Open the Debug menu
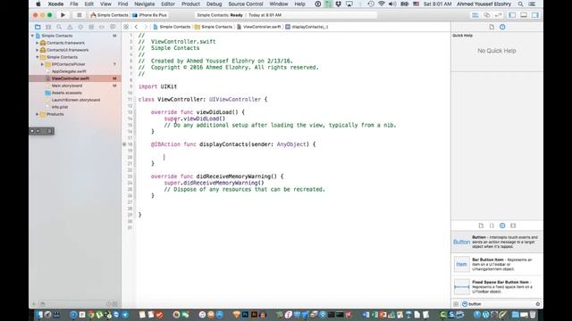 tap(214, 4)
